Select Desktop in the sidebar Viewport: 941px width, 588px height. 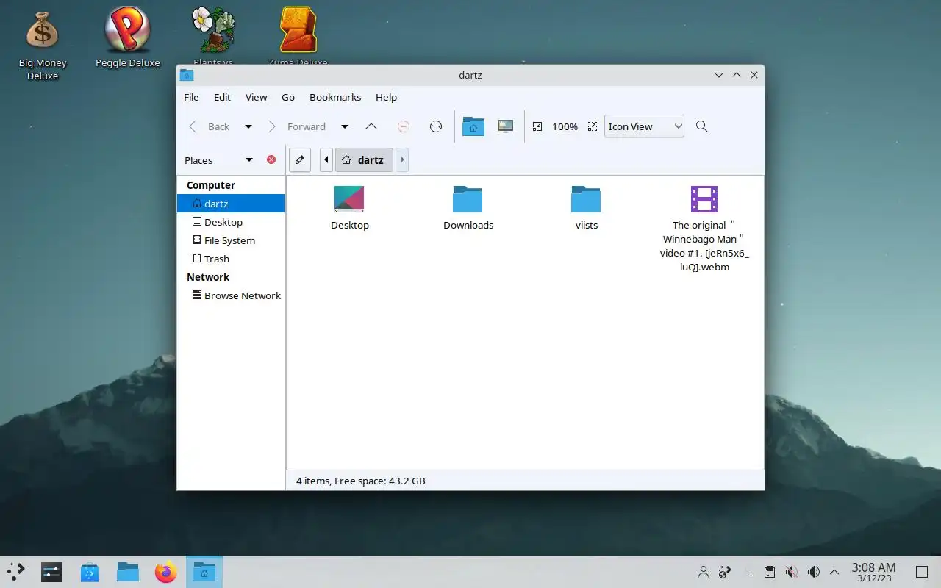coord(231,222)
